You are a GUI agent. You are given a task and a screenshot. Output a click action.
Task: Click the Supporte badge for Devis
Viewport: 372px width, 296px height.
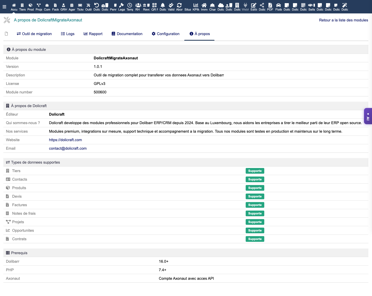pos(255,196)
